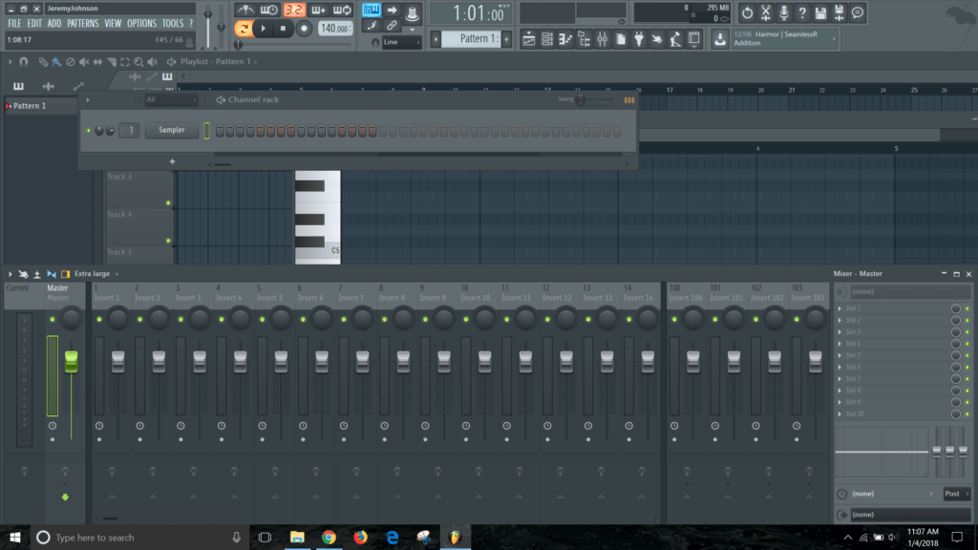Click the one-click recording microphone icon

click(784, 12)
